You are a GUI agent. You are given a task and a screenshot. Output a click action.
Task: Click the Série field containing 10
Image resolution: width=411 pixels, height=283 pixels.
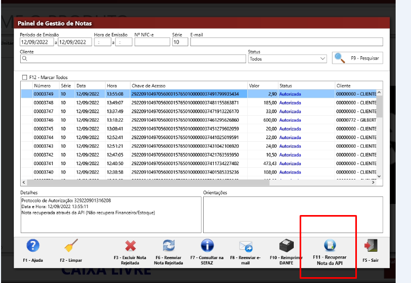click(180, 42)
